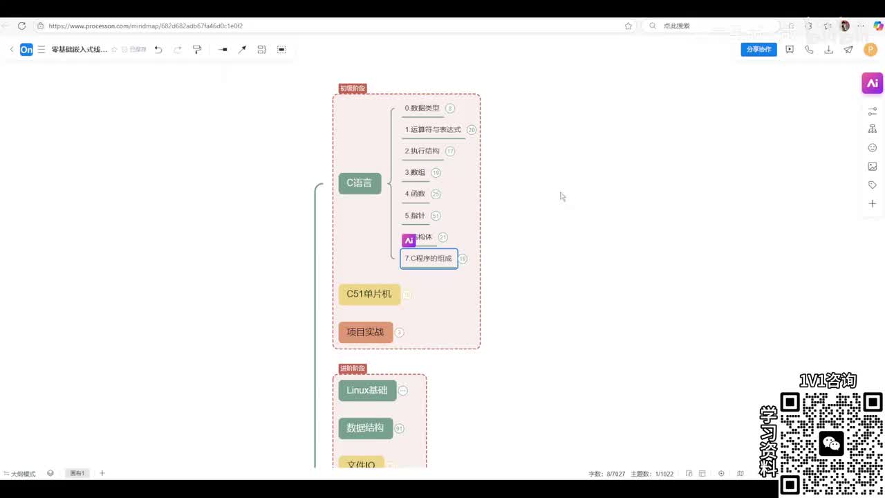Select the 1.运算符与表达式 subtopic

(433, 130)
